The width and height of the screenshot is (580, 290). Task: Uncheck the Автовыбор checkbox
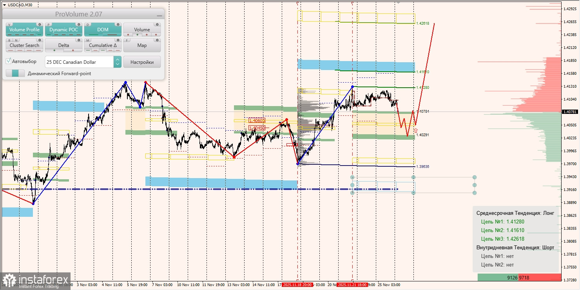[x=8, y=61]
